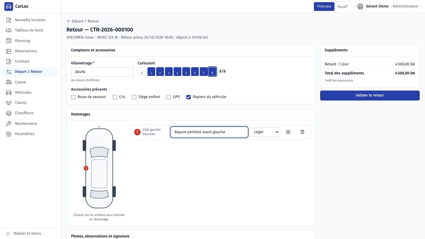Click the damage description text field
425x239 pixels.
click(x=209, y=132)
